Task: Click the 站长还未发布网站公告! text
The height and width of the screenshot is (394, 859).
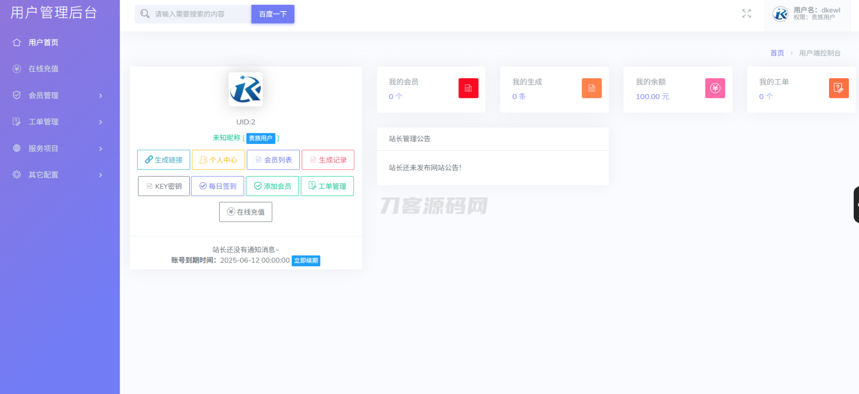Action: (425, 168)
